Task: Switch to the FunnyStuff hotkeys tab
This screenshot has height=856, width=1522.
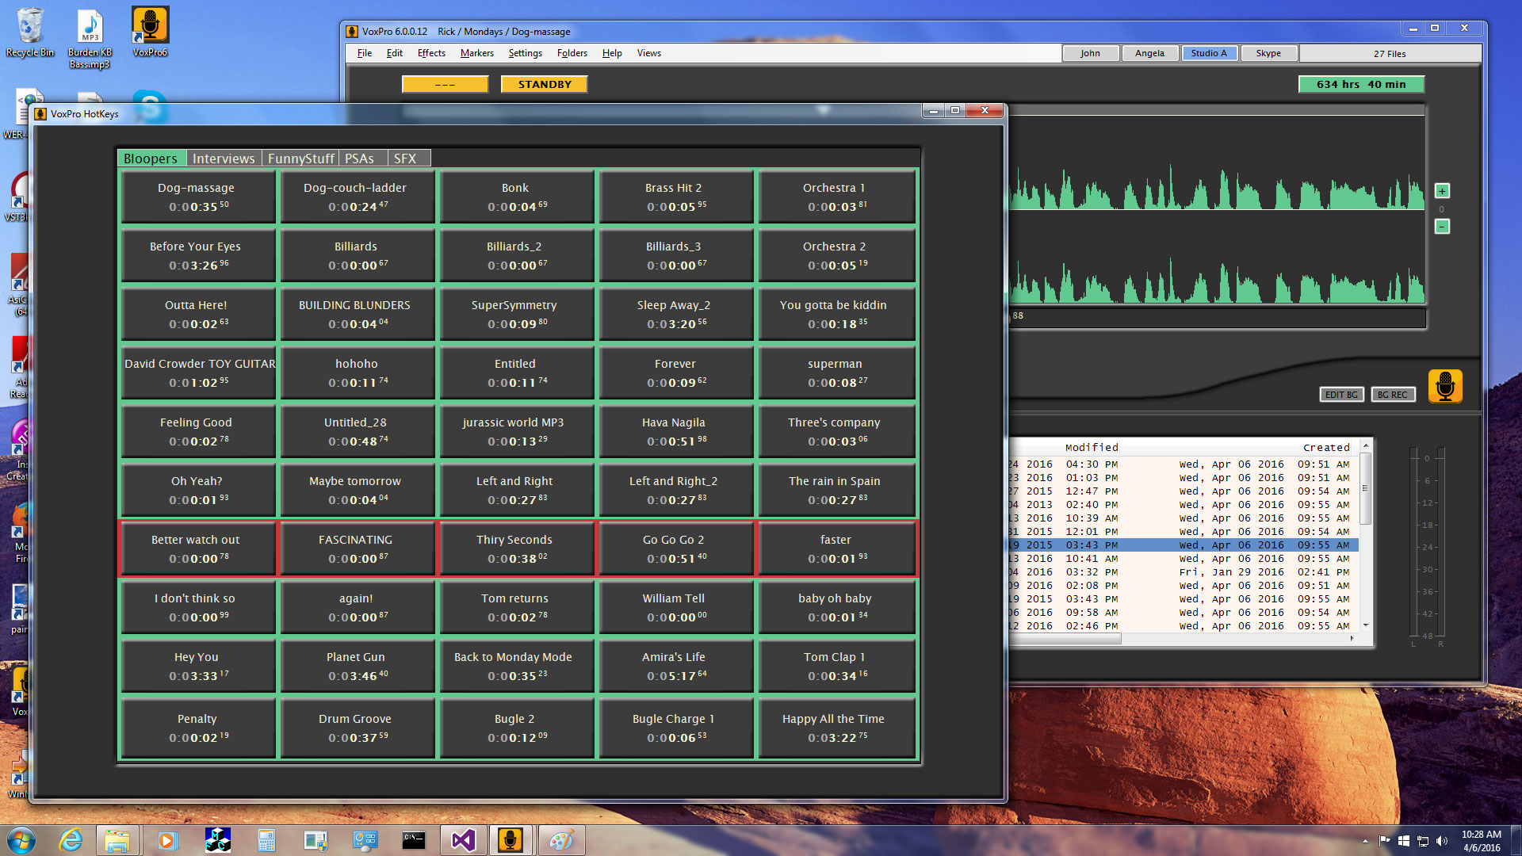Action: 300,159
